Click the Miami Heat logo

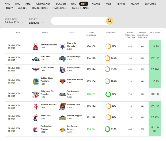36,118
